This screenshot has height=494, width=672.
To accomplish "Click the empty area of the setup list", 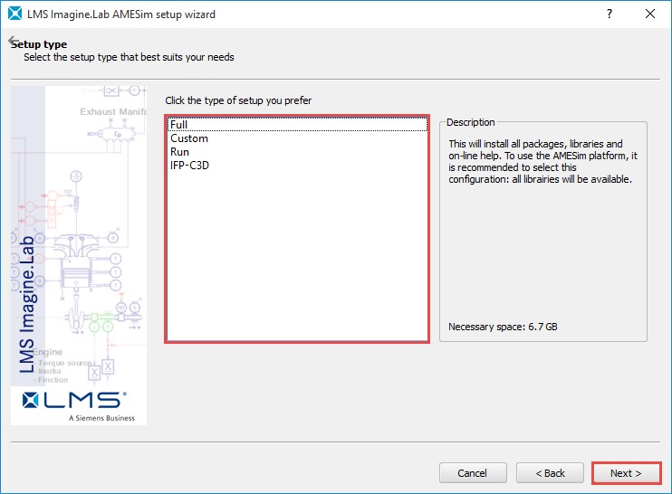I will click(x=297, y=262).
